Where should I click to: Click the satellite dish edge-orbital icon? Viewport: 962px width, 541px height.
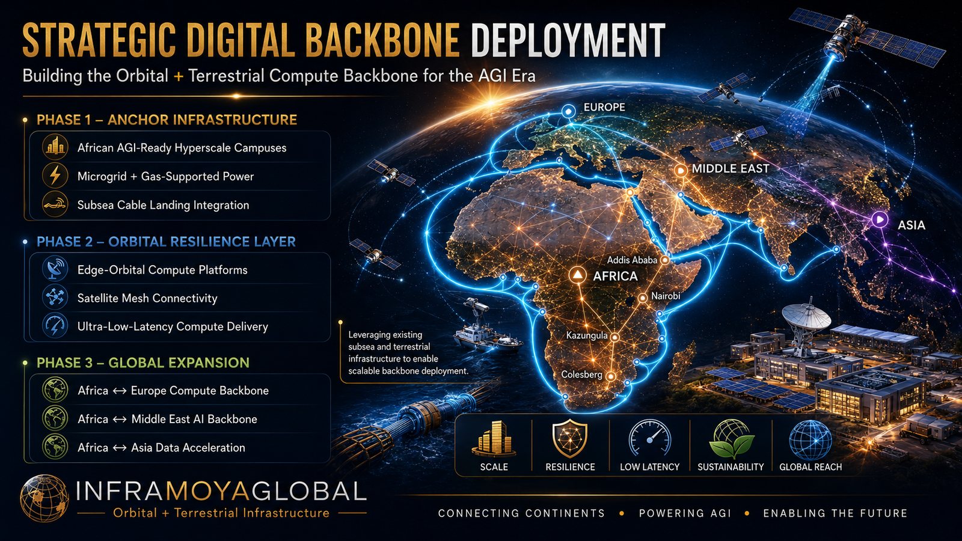(55, 269)
